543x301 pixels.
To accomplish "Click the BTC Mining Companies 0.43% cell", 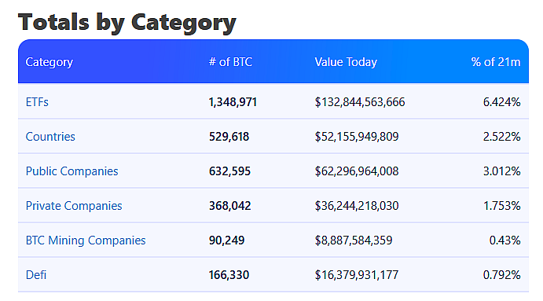I will tap(504, 240).
